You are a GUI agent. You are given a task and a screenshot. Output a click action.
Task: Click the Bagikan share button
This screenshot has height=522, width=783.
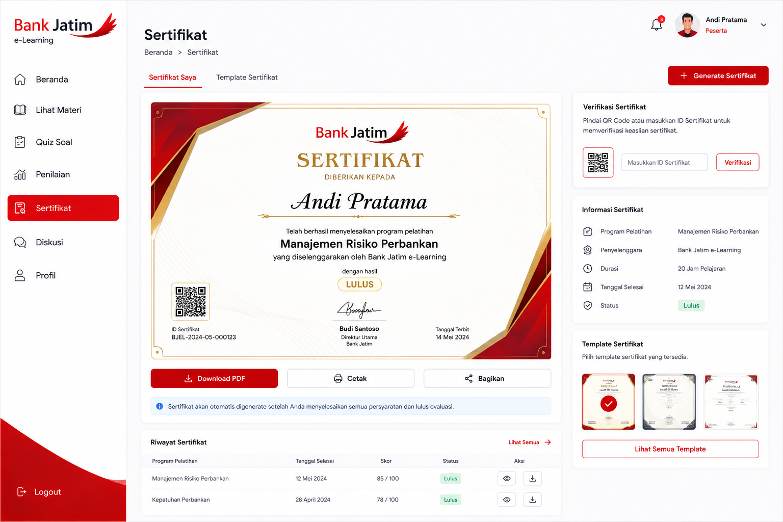click(487, 378)
